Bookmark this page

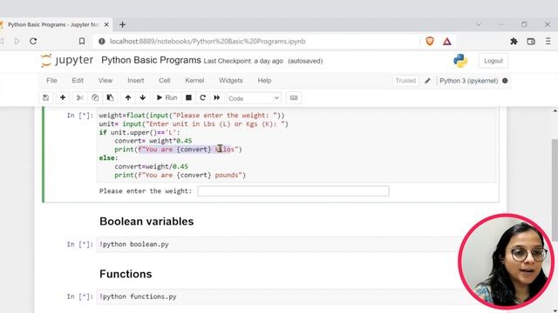[x=82, y=41]
